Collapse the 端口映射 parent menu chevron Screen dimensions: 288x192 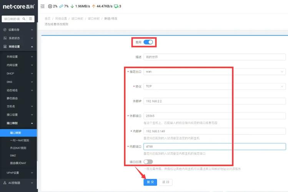point(32,123)
